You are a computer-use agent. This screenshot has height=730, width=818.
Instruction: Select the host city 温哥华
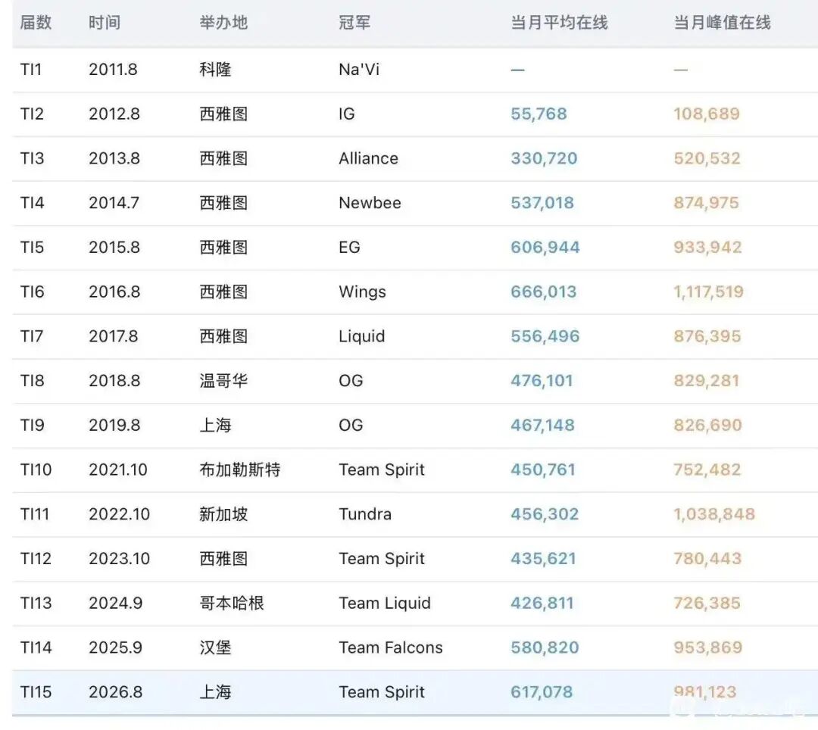point(223,381)
